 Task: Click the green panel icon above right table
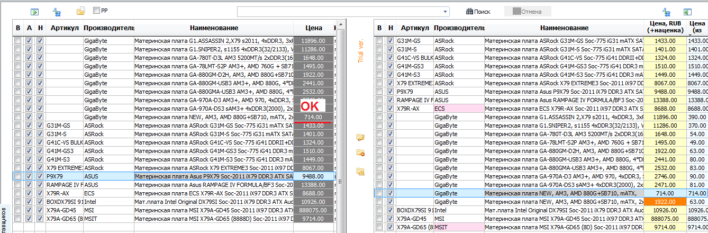pyautogui.click(x=688, y=11)
